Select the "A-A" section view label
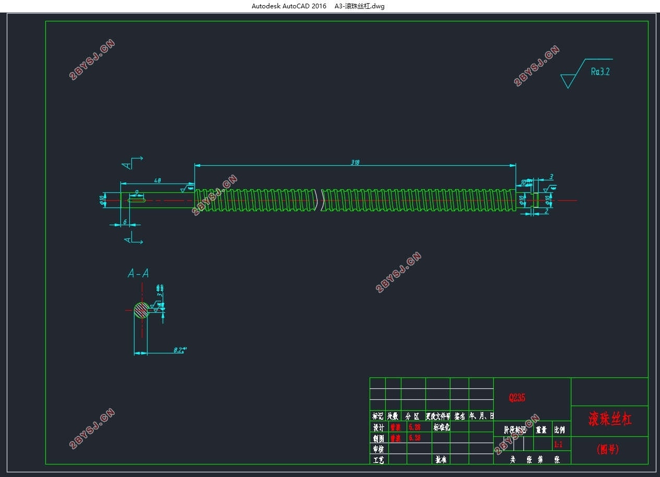Image resolution: width=660 pixels, height=477 pixels. pyautogui.click(x=138, y=273)
